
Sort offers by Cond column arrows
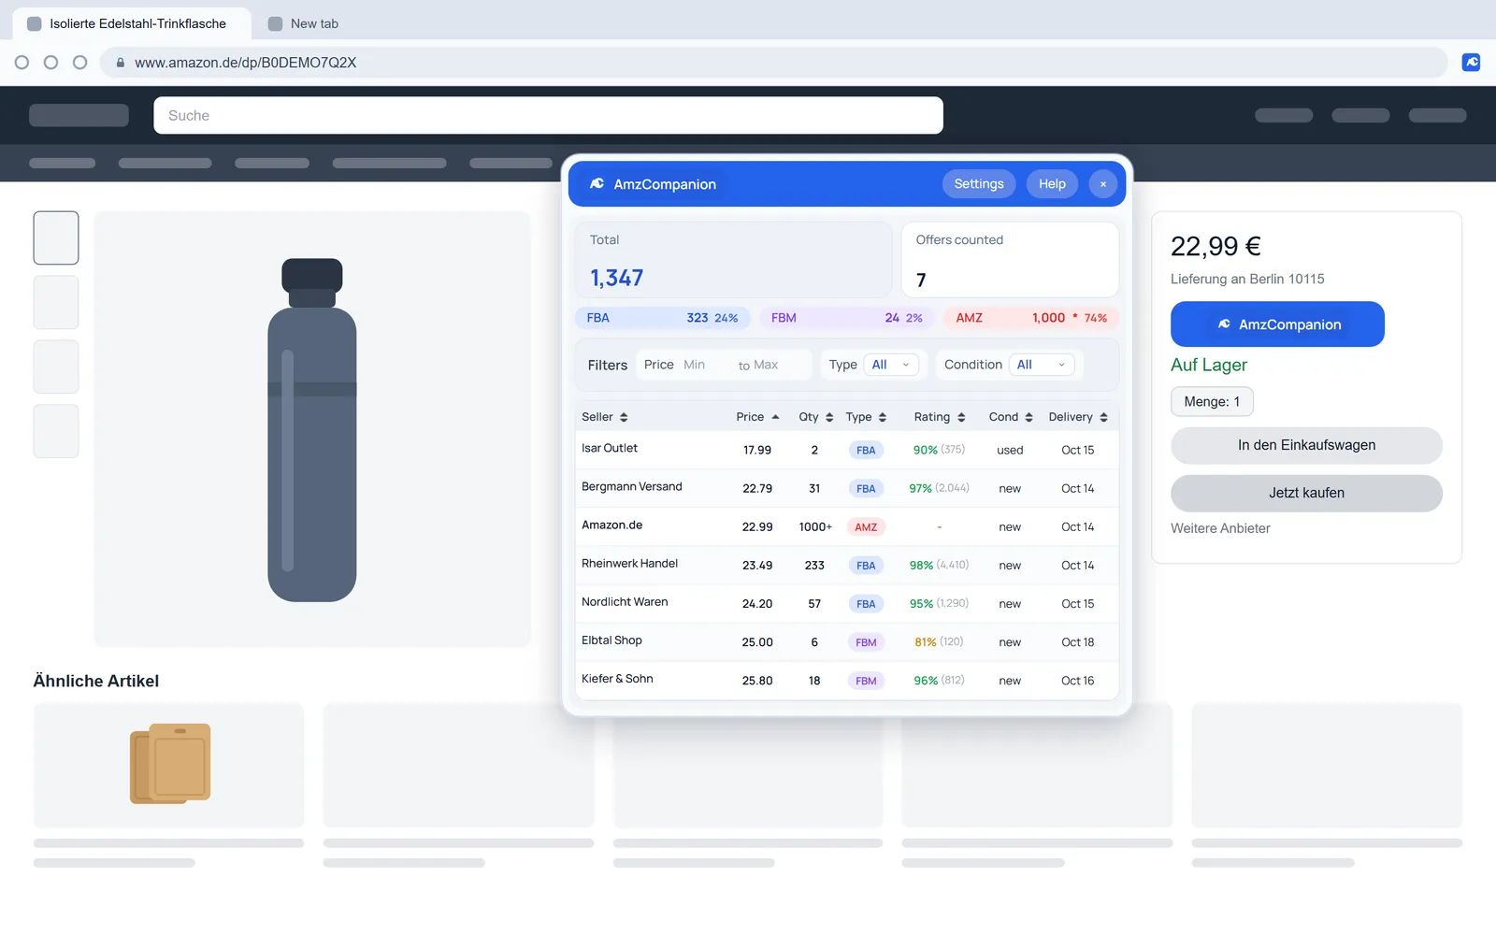[1028, 417]
